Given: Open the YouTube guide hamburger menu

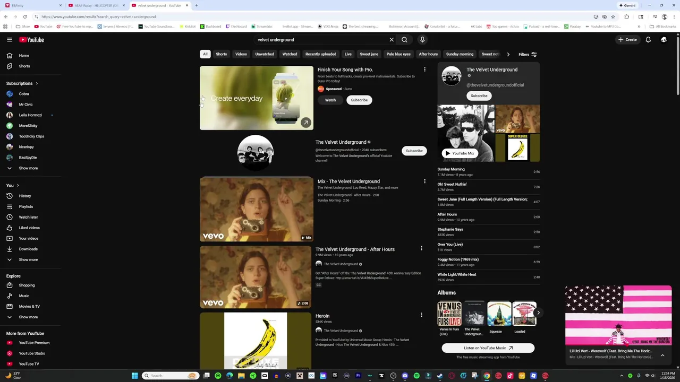Looking at the screenshot, I should click(x=10, y=40).
